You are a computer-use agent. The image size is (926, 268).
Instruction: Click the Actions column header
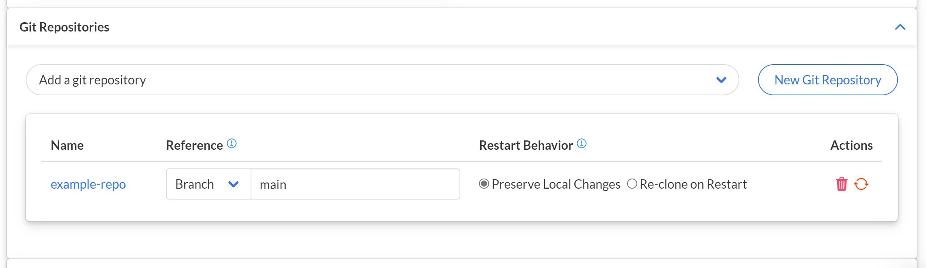[851, 145]
